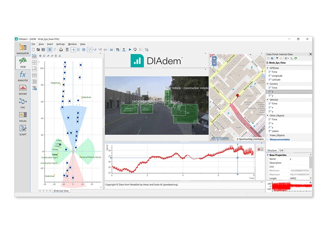This screenshot has height=233, width=327.
Task: Toggle the checkbox beside the signal chart
Action: coord(262,149)
